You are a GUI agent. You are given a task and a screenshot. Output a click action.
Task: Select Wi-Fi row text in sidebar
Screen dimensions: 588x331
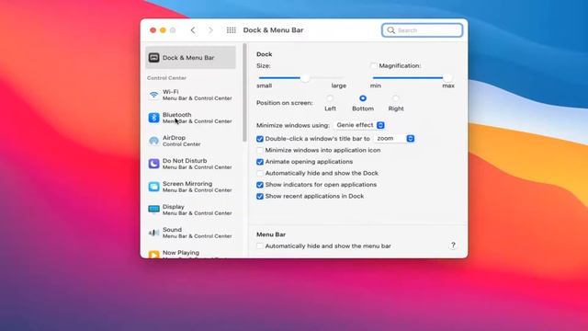(x=198, y=95)
